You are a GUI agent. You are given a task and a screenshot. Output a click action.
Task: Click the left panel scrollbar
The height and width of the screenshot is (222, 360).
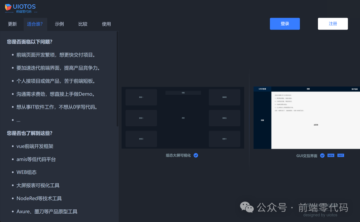117,80
